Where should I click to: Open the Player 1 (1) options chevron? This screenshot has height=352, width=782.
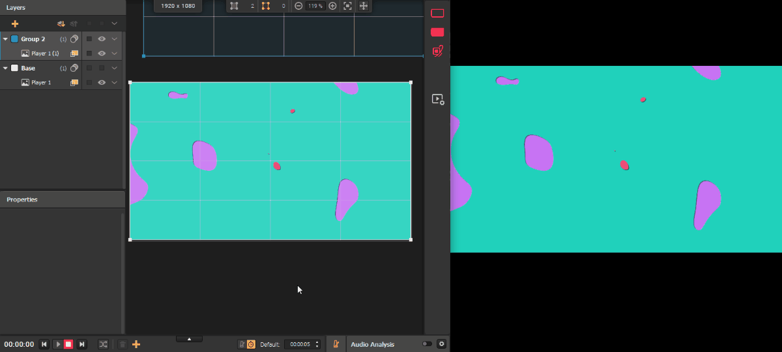click(x=115, y=53)
